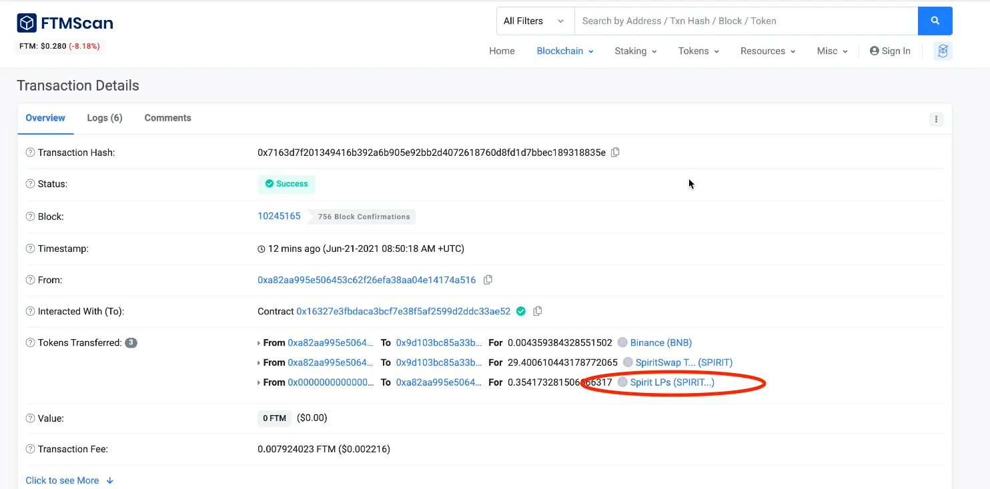
Task: Click the Spirit LPs token icon
Action: click(622, 382)
